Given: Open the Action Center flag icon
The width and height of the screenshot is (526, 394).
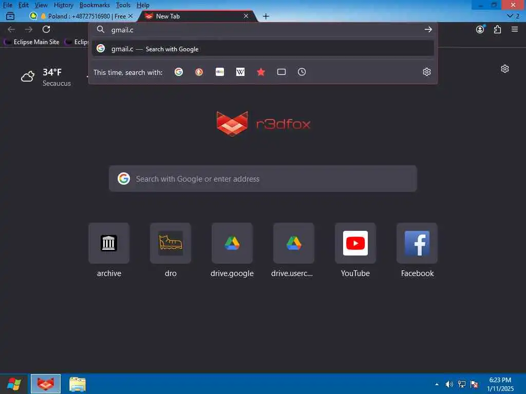Looking at the screenshot, I should [x=474, y=384].
